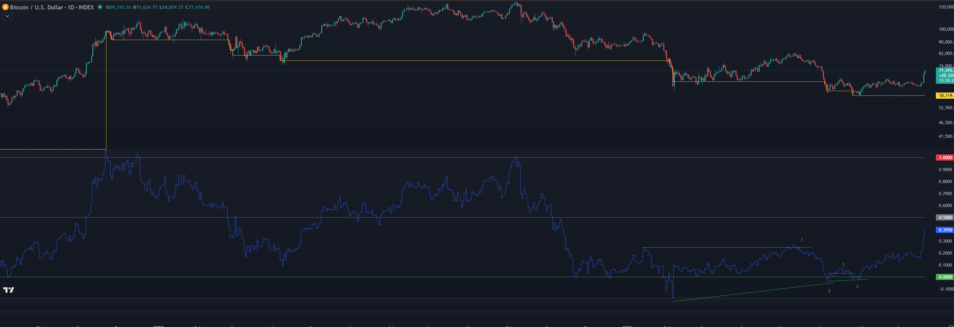Select the yellow 58,119 price label
Viewport: 954px width, 327px height.
pos(945,95)
